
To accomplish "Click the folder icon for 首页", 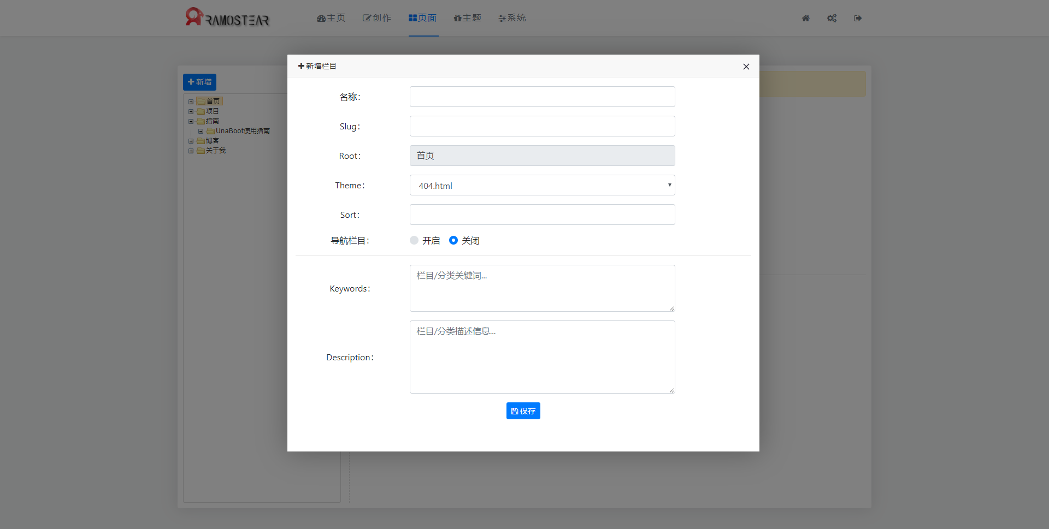I will pyautogui.click(x=201, y=101).
